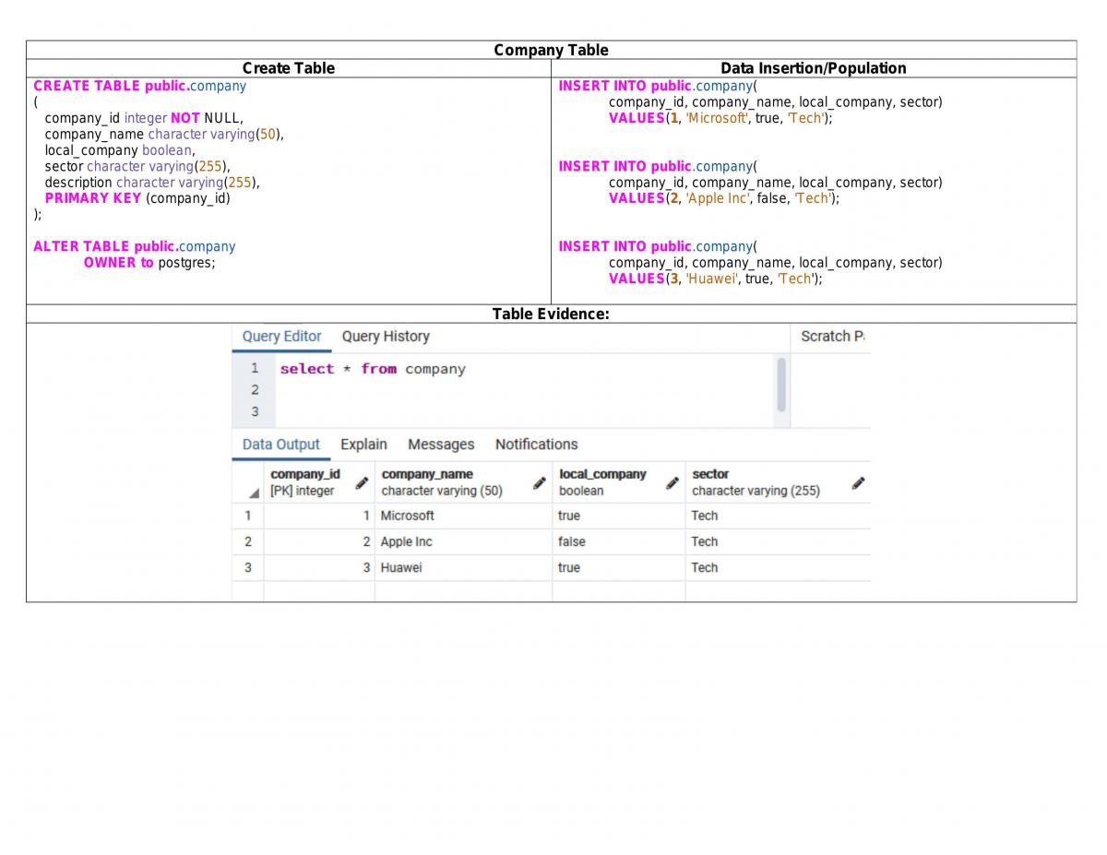Select row header 1 in results grid
The height and width of the screenshot is (855, 1107).
[247, 516]
